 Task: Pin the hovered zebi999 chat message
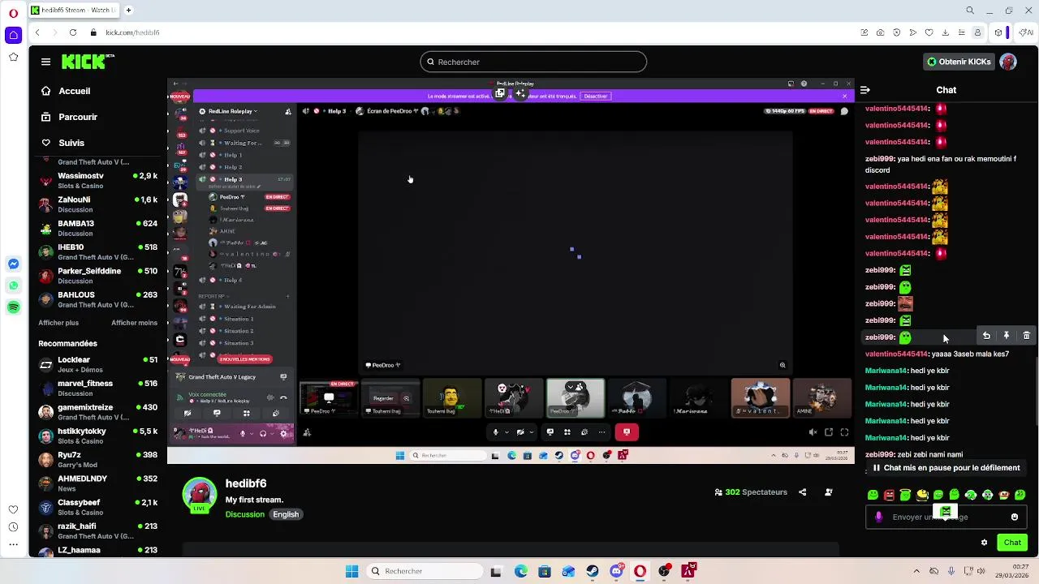point(1007,336)
